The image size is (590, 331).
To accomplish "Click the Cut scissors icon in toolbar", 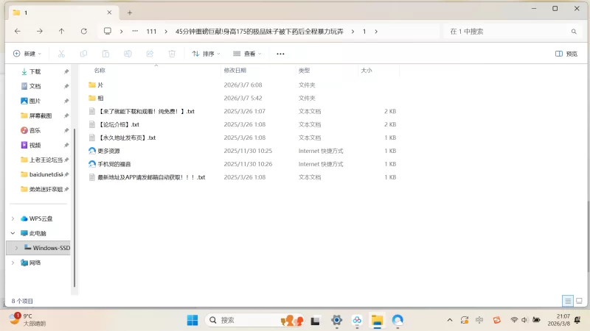I will (x=61, y=54).
